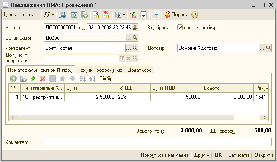277x162 pixels.
Task: Edit the current row pencil icon
Action: tap(33, 79)
